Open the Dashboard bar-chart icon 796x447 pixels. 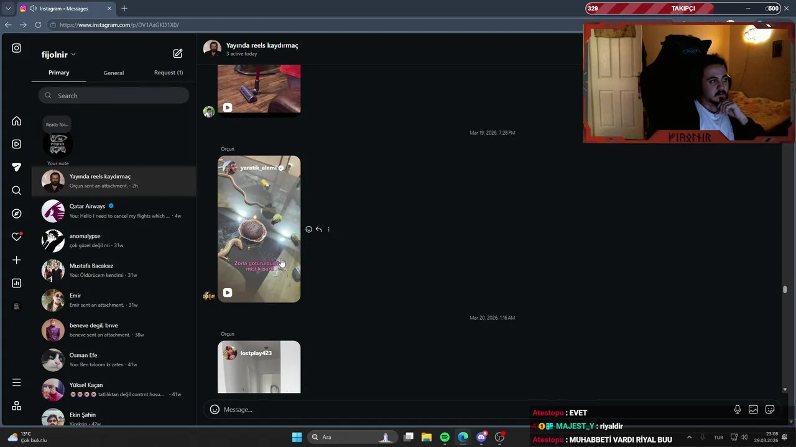click(17, 283)
